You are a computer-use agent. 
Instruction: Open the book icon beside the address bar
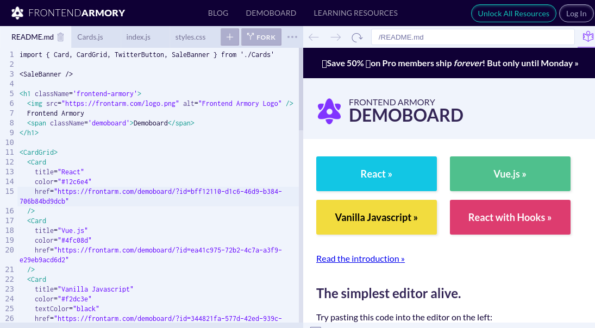(588, 37)
